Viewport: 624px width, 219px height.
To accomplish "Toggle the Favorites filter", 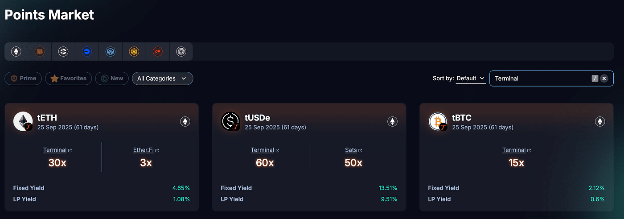I will [x=69, y=79].
